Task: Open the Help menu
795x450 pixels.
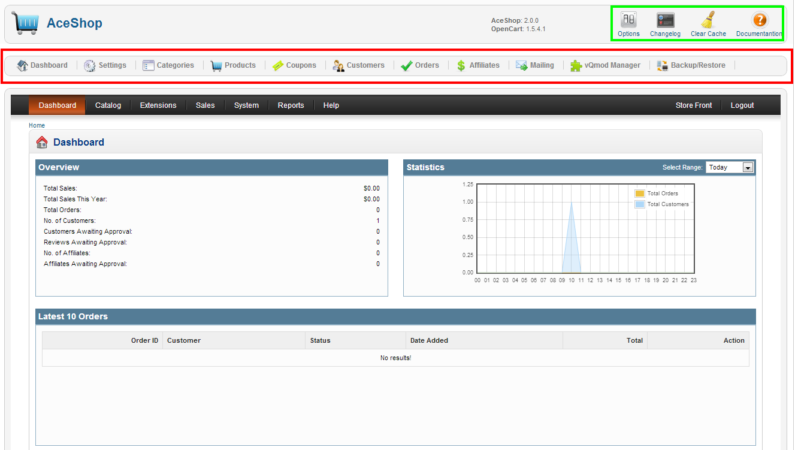Action: click(x=331, y=105)
